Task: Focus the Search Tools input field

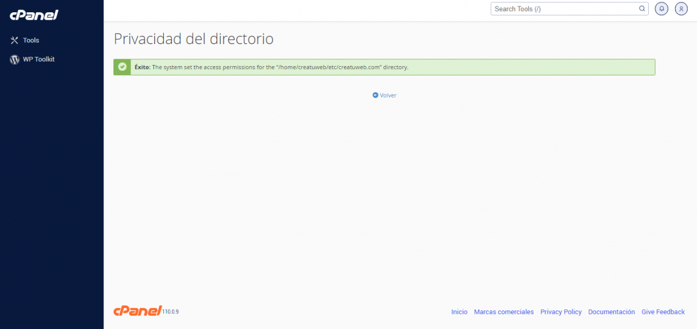Action: pyautogui.click(x=563, y=9)
